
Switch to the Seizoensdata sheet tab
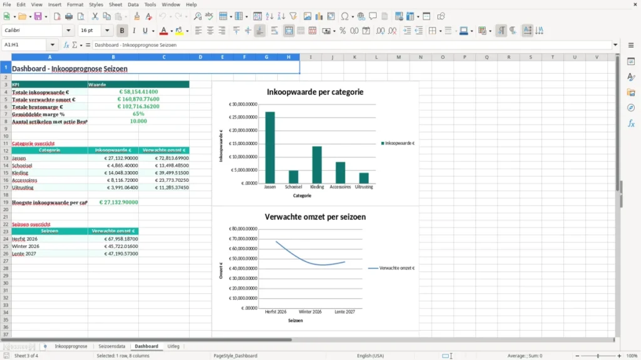pos(111,346)
